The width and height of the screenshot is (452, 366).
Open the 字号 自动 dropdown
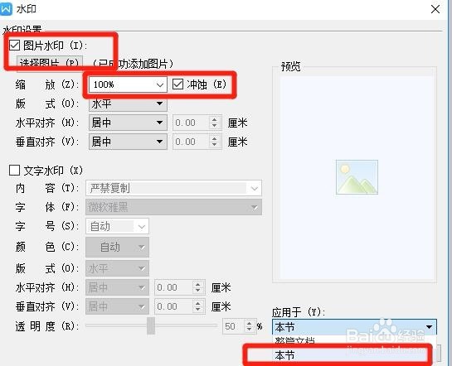click(117, 226)
